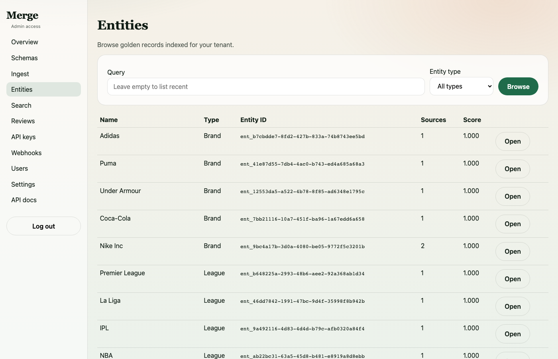Click the green Browse button
The height and width of the screenshot is (359, 558).
coord(518,87)
